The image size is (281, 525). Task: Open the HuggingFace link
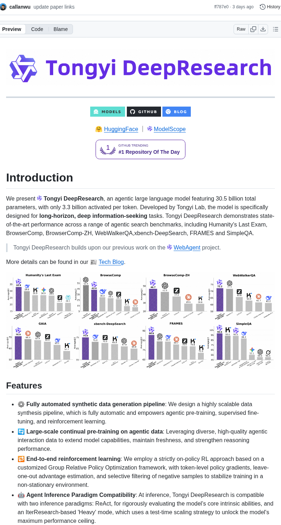pos(121,129)
